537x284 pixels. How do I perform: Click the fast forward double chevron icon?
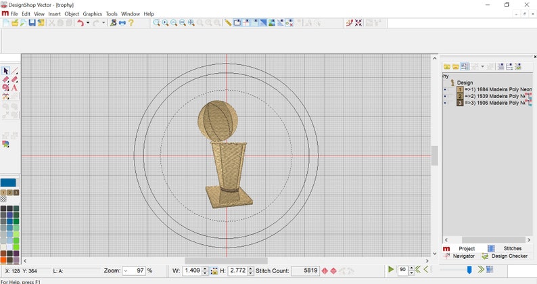click(481, 270)
